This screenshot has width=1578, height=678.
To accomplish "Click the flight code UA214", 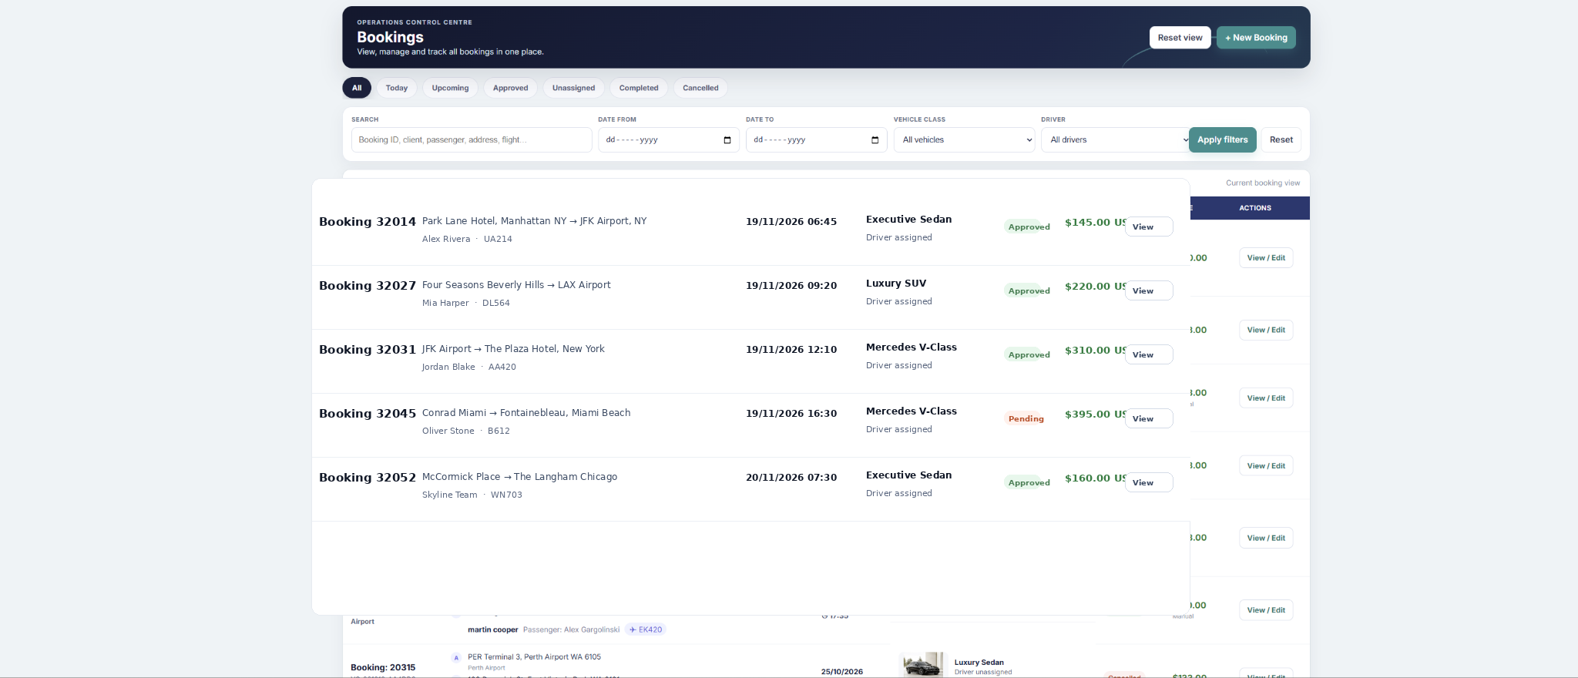I will point(498,240).
